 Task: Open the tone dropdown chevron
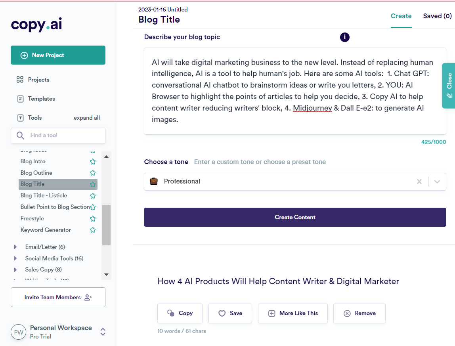pos(437,182)
